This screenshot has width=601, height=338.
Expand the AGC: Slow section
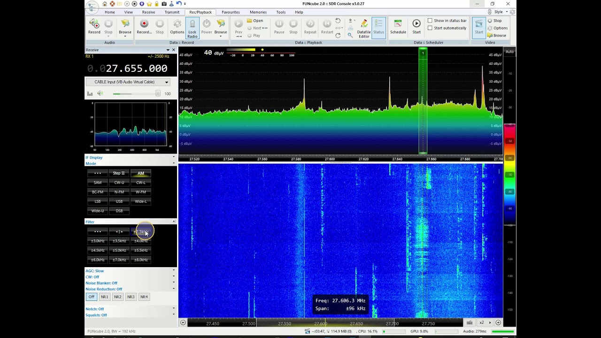pyautogui.click(x=130, y=271)
